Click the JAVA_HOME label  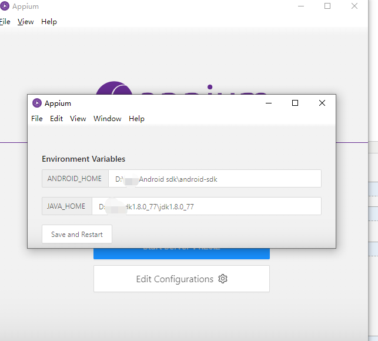click(66, 206)
